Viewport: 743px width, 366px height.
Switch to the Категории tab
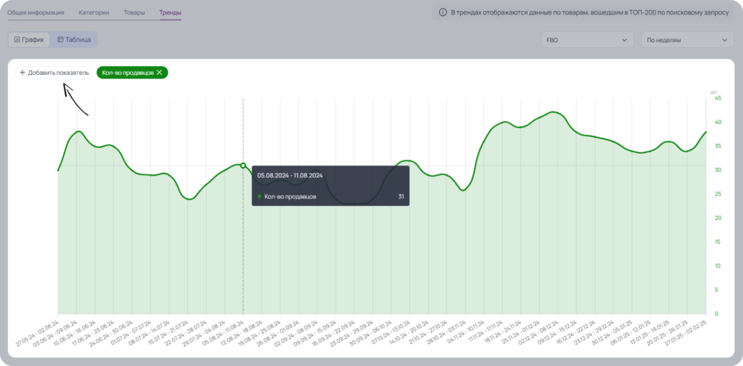click(x=94, y=13)
